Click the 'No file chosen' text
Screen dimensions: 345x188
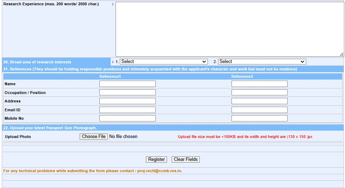pyautogui.click(x=123, y=137)
